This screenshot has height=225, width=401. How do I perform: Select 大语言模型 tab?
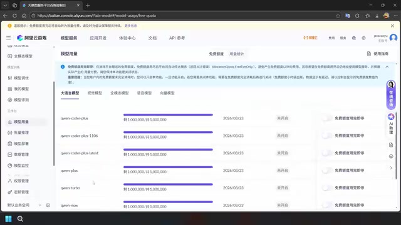coord(70,93)
